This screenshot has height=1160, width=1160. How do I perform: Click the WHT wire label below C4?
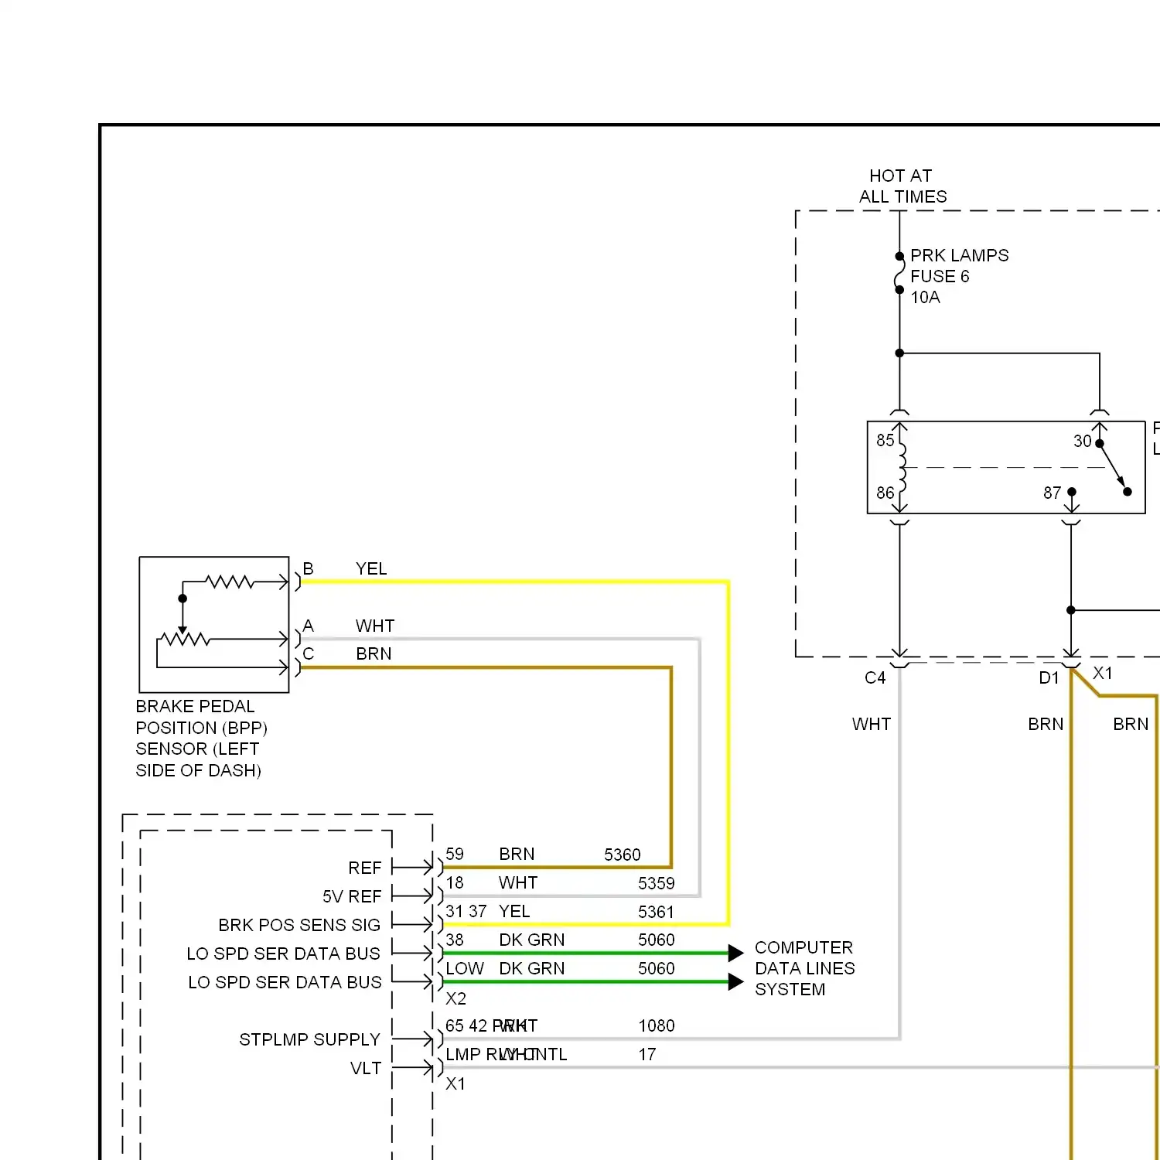click(x=872, y=725)
